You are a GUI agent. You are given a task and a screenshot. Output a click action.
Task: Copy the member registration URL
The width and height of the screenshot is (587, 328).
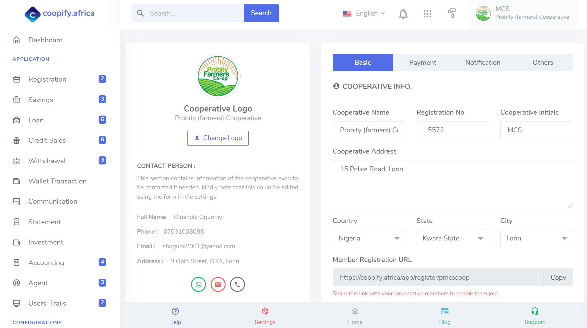[558, 277]
